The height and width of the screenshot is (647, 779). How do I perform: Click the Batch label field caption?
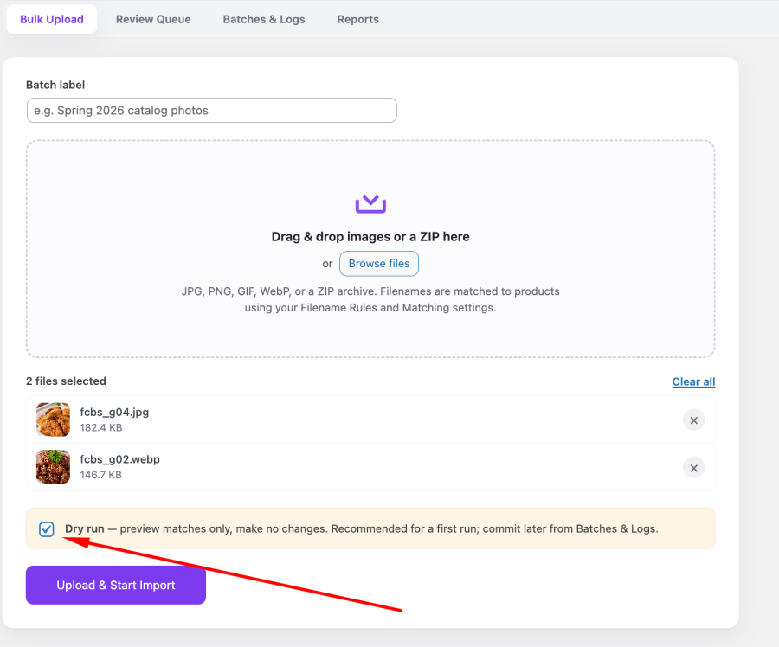[55, 85]
